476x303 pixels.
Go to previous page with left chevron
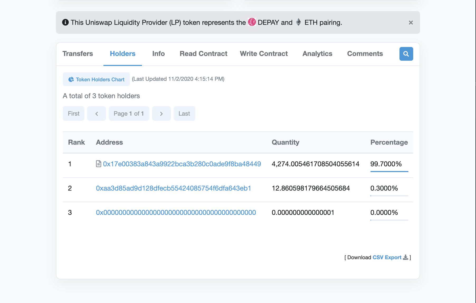pyautogui.click(x=97, y=113)
